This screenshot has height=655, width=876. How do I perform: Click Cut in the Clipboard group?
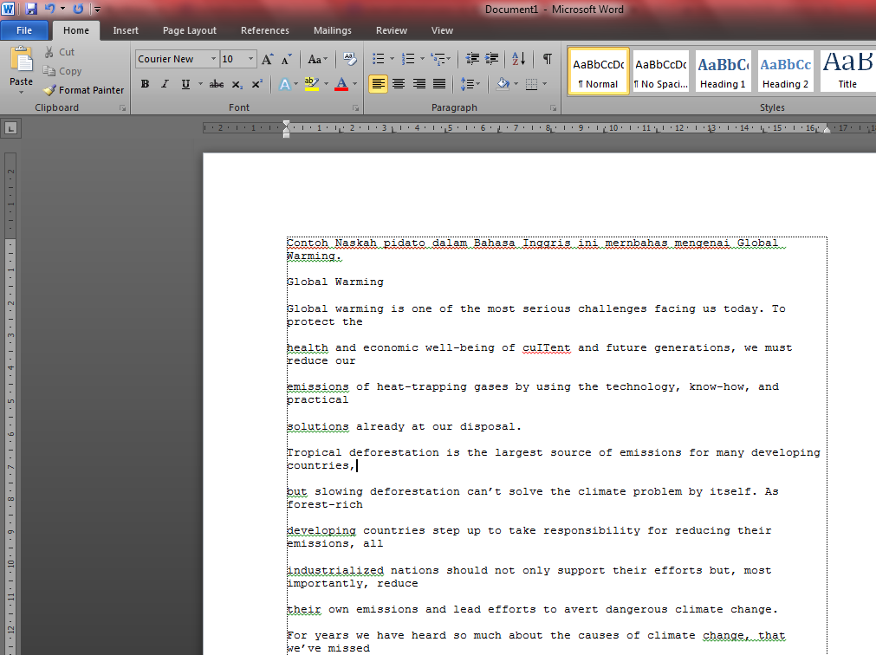click(x=60, y=52)
